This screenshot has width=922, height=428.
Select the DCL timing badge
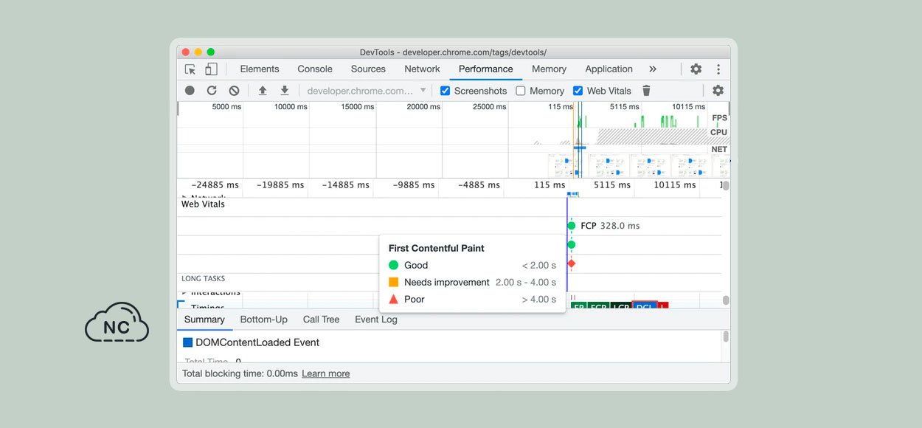645,306
